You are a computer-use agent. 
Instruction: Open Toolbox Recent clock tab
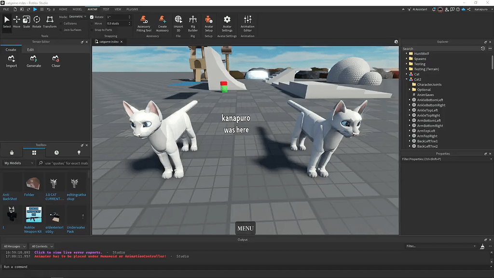[56, 153]
